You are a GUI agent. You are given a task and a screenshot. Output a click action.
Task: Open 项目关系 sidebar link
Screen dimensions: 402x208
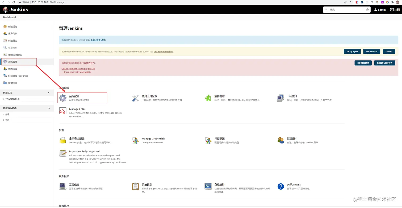(12, 48)
